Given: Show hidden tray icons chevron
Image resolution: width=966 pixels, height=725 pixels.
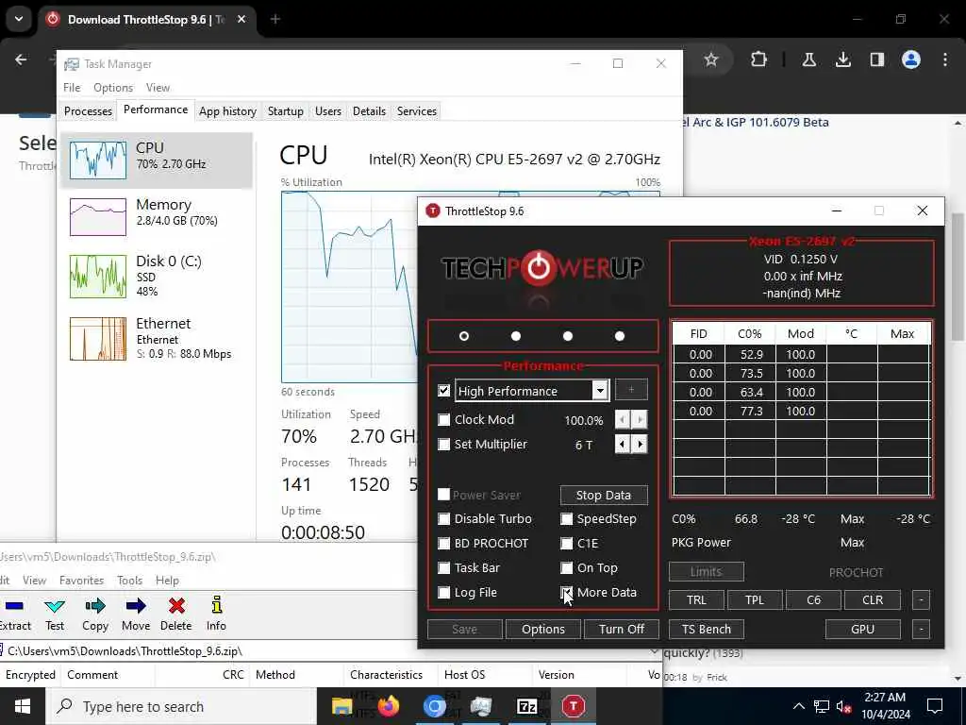Looking at the screenshot, I should (798, 706).
